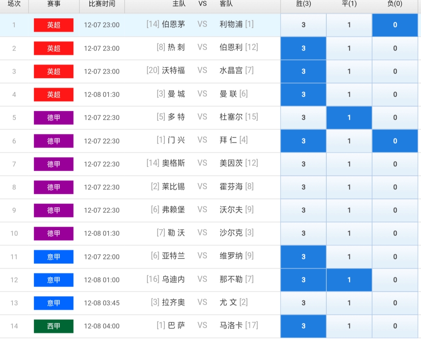The height and width of the screenshot is (340, 421).
Task: Select loss (0) for 弗赖堡 vs 沃尔夫
Action: [x=395, y=210]
